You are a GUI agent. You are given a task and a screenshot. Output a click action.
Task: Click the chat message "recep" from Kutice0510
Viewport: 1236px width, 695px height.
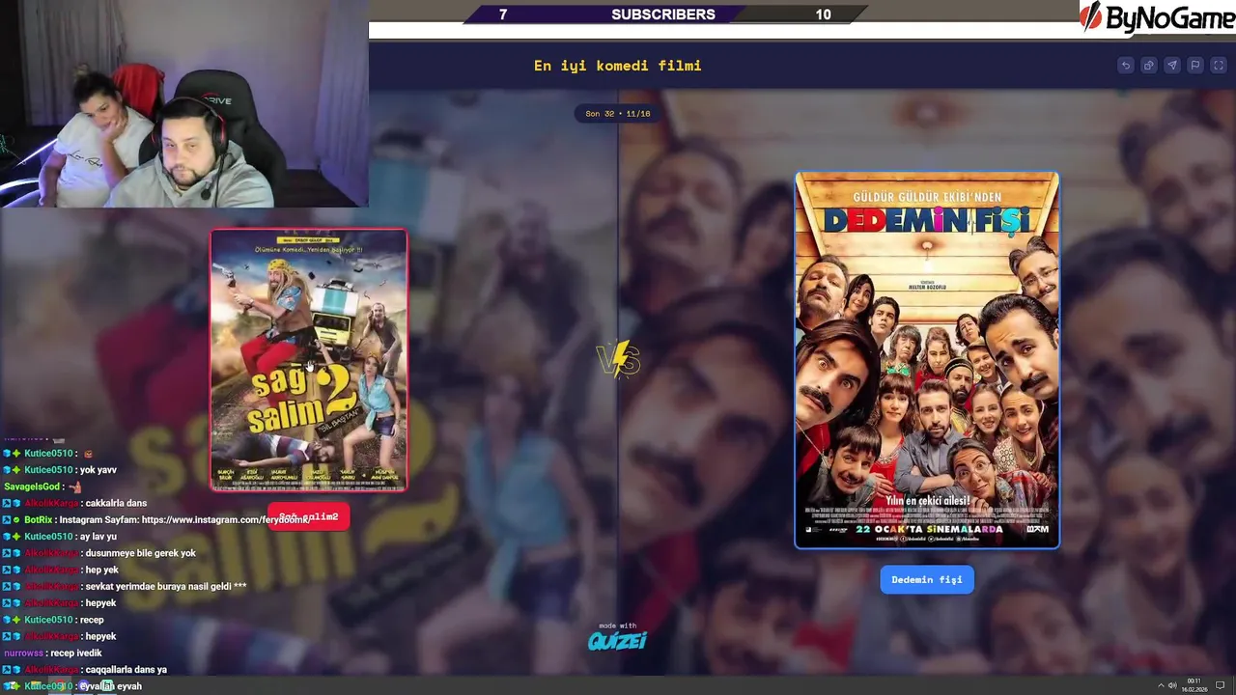pyautogui.click(x=92, y=620)
